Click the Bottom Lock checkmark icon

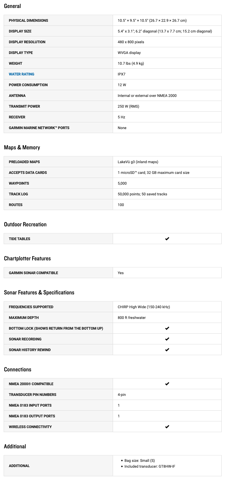pos(167,328)
